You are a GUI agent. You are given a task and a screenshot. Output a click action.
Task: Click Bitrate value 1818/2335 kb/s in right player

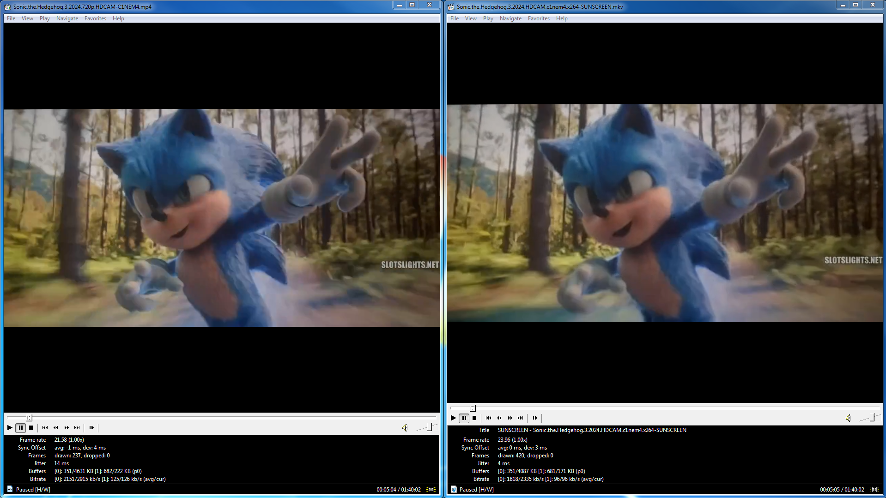(x=551, y=479)
